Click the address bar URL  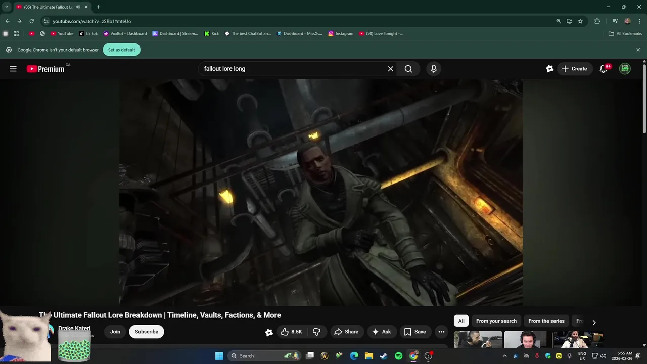click(x=91, y=21)
